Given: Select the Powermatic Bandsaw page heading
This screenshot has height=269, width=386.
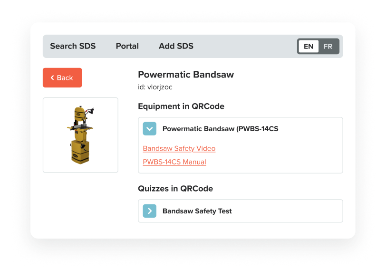Looking at the screenshot, I should pos(186,75).
